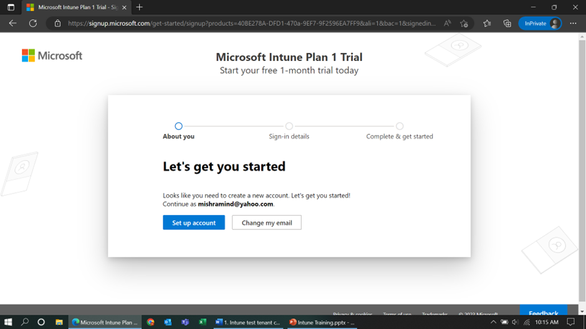Open a new browser tab

[x=140, y=7]
